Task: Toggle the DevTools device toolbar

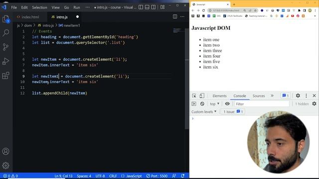Action: tap(202, 95)
